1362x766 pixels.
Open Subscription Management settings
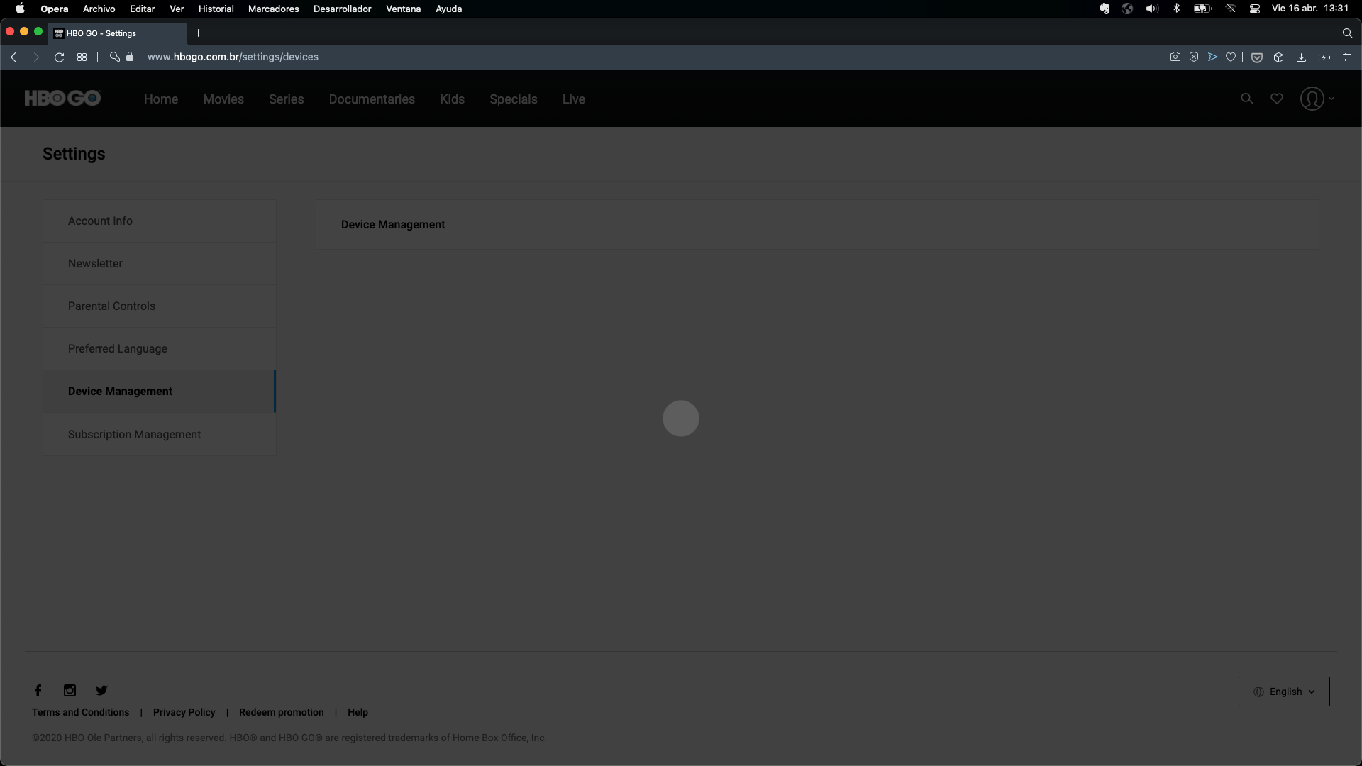tap(134, 434)
